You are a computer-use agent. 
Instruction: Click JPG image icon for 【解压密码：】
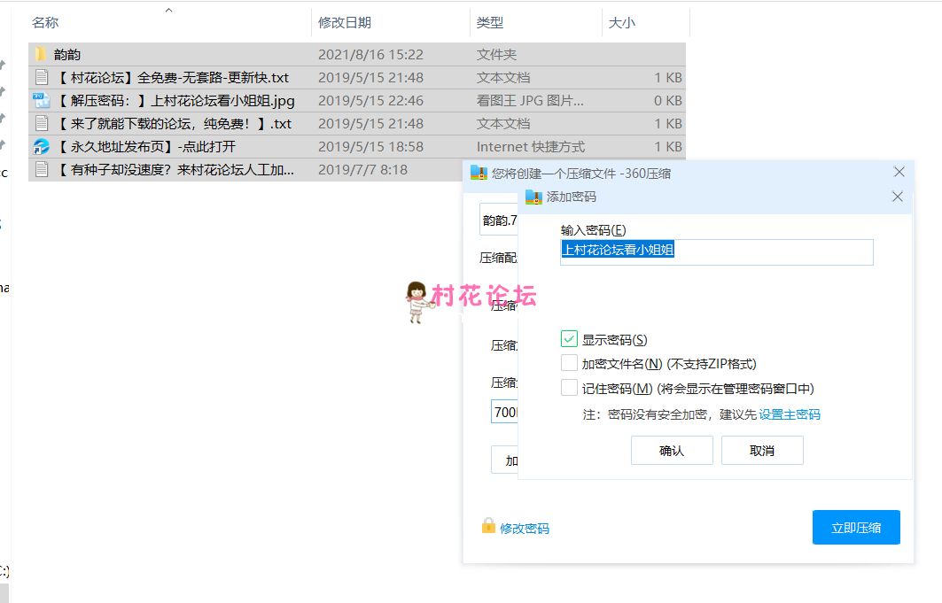[42, 101]
